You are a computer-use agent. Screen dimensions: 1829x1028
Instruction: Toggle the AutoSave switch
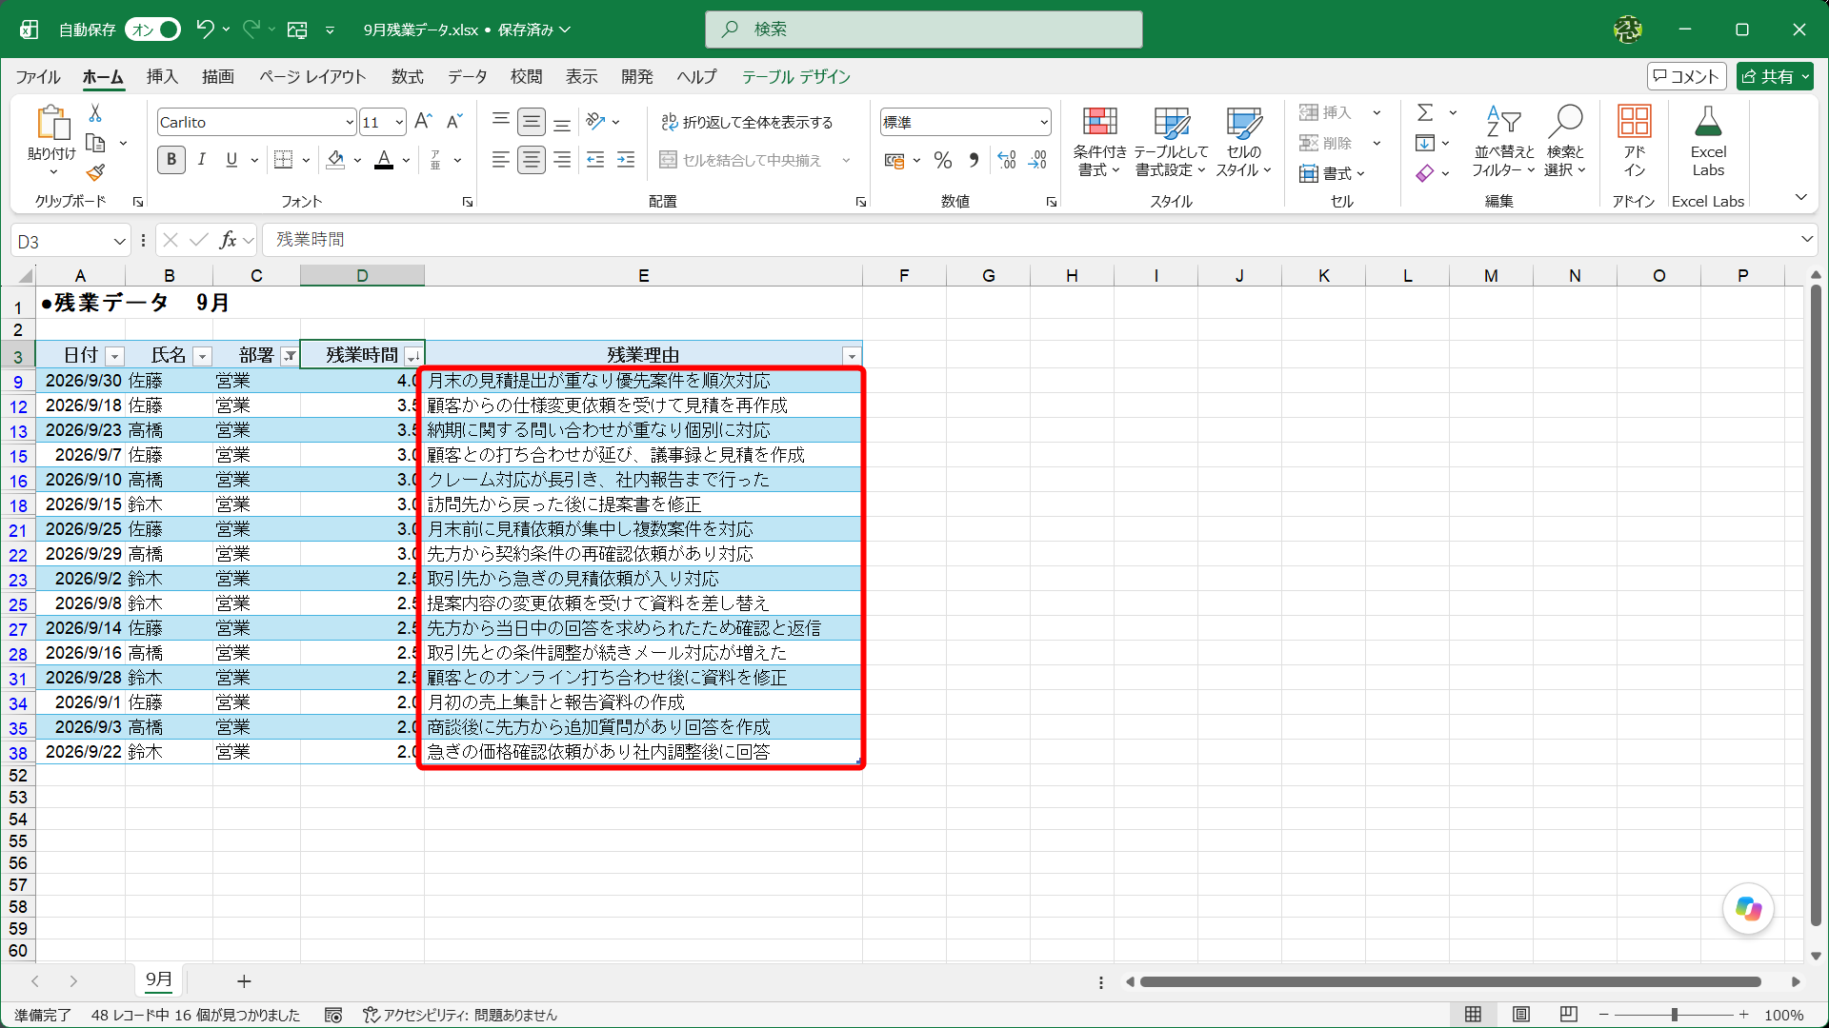152,30
